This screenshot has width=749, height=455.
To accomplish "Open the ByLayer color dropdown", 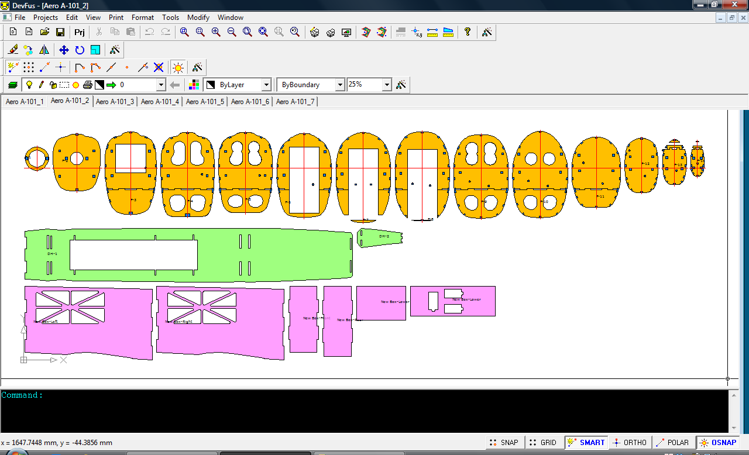I will click(266, 85).
